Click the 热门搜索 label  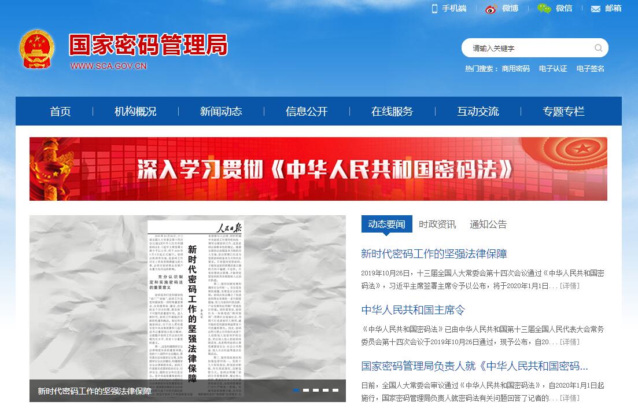click(x=481, y=69)
